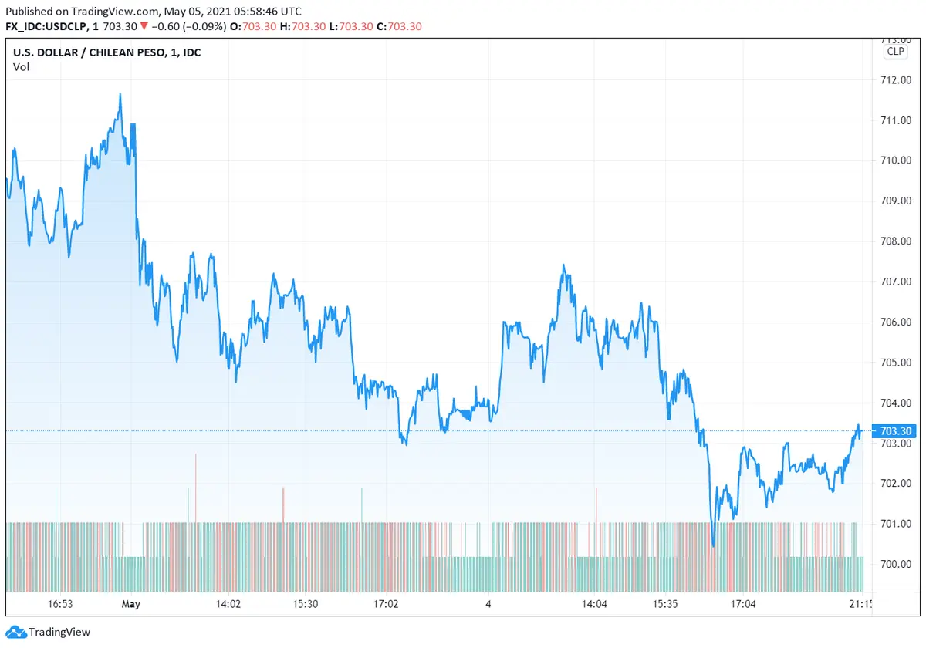Click the red down-arrow price change indicator
This screenshot has width=926, height=648.
point(144,26)
